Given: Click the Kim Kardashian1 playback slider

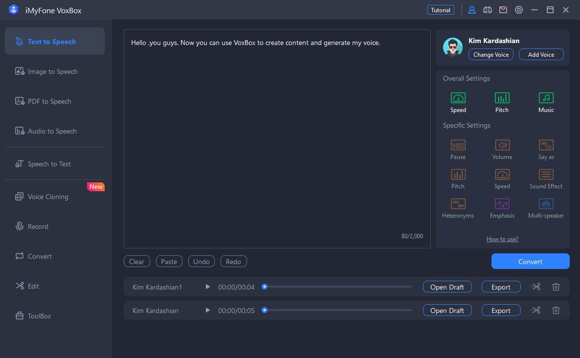Looking at the screenshot, I should click(337, 287).
